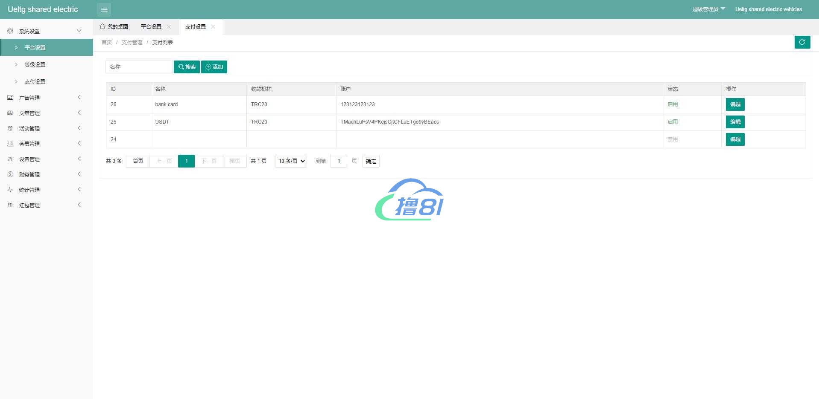
Task: Close the 平台设置 tab
Action: [x=169, y=27]
